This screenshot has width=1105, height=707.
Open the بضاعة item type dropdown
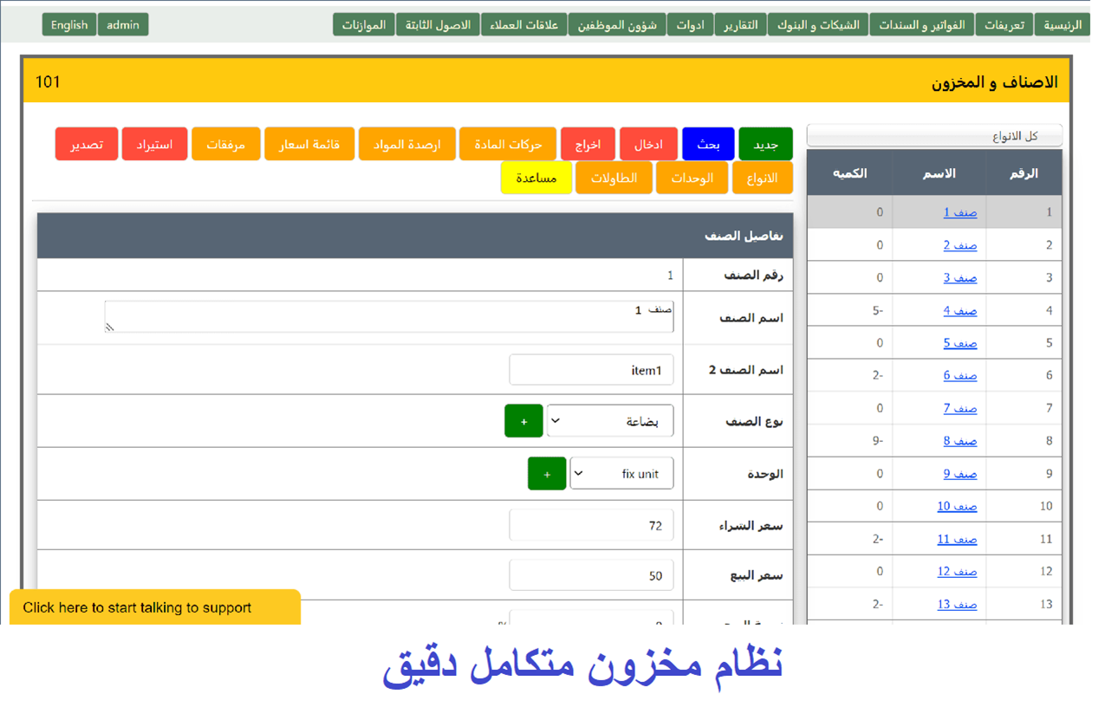tap(610, 421)
